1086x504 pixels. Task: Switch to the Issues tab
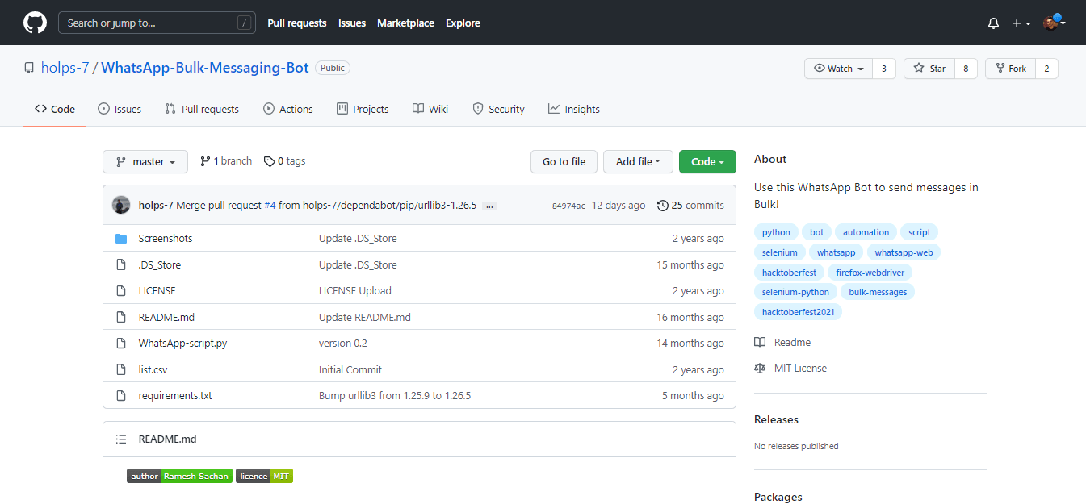point(120,110)
